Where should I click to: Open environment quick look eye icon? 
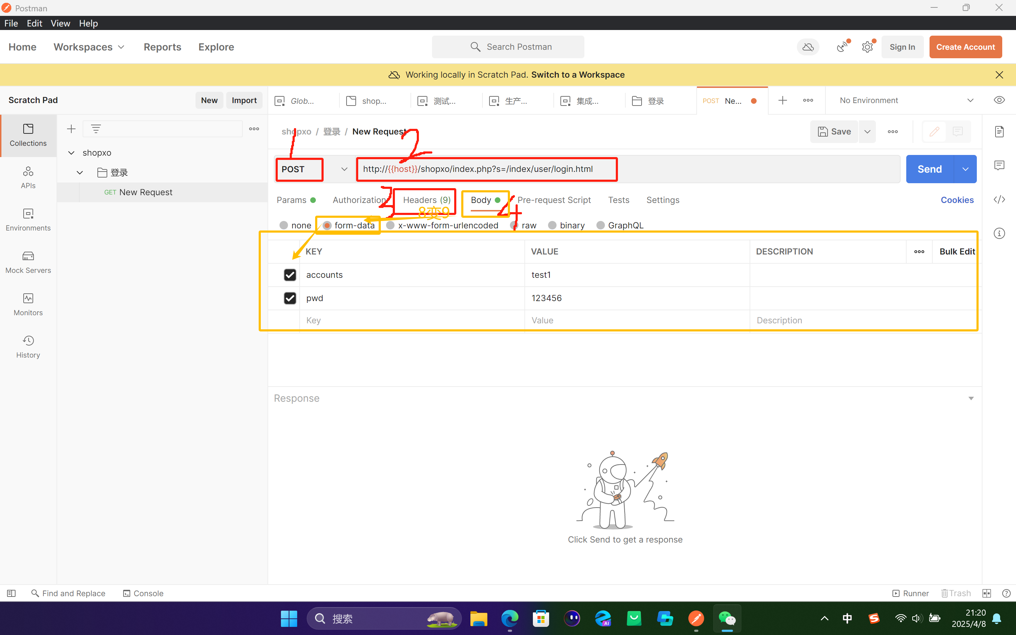pyautogui.click(x=999, y=100)
